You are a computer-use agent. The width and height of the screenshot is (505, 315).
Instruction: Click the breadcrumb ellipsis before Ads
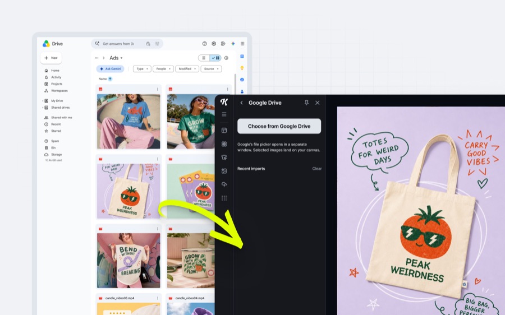coord(97,58)
